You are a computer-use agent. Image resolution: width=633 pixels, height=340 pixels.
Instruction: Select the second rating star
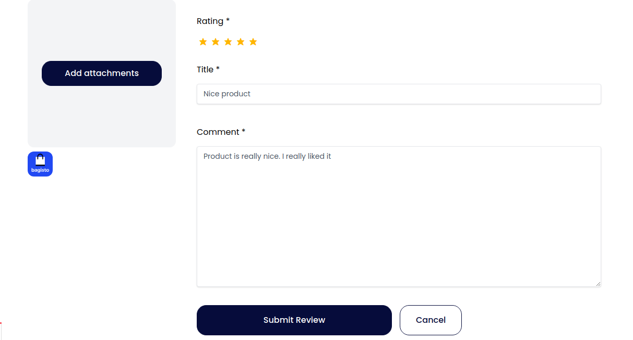pyautogui.click(x=216, y=42)
